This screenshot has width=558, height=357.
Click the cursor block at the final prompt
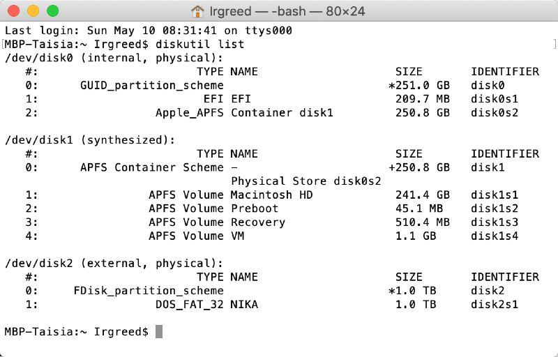(159, 332)
